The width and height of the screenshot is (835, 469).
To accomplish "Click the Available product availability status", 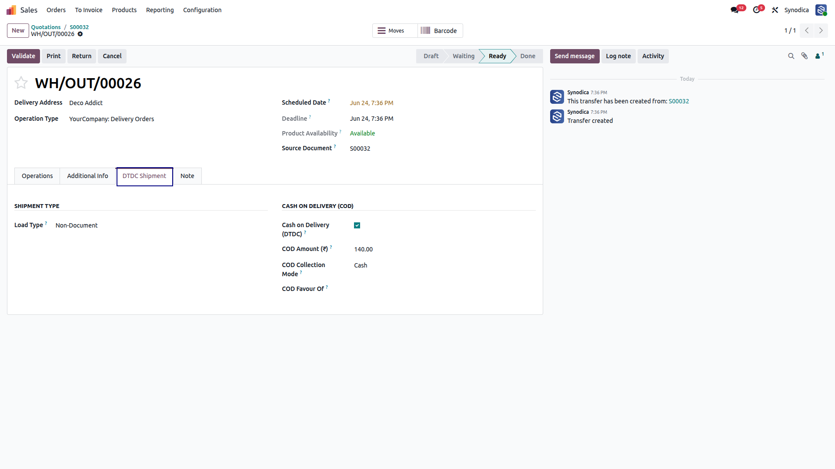I will point(362,133).
